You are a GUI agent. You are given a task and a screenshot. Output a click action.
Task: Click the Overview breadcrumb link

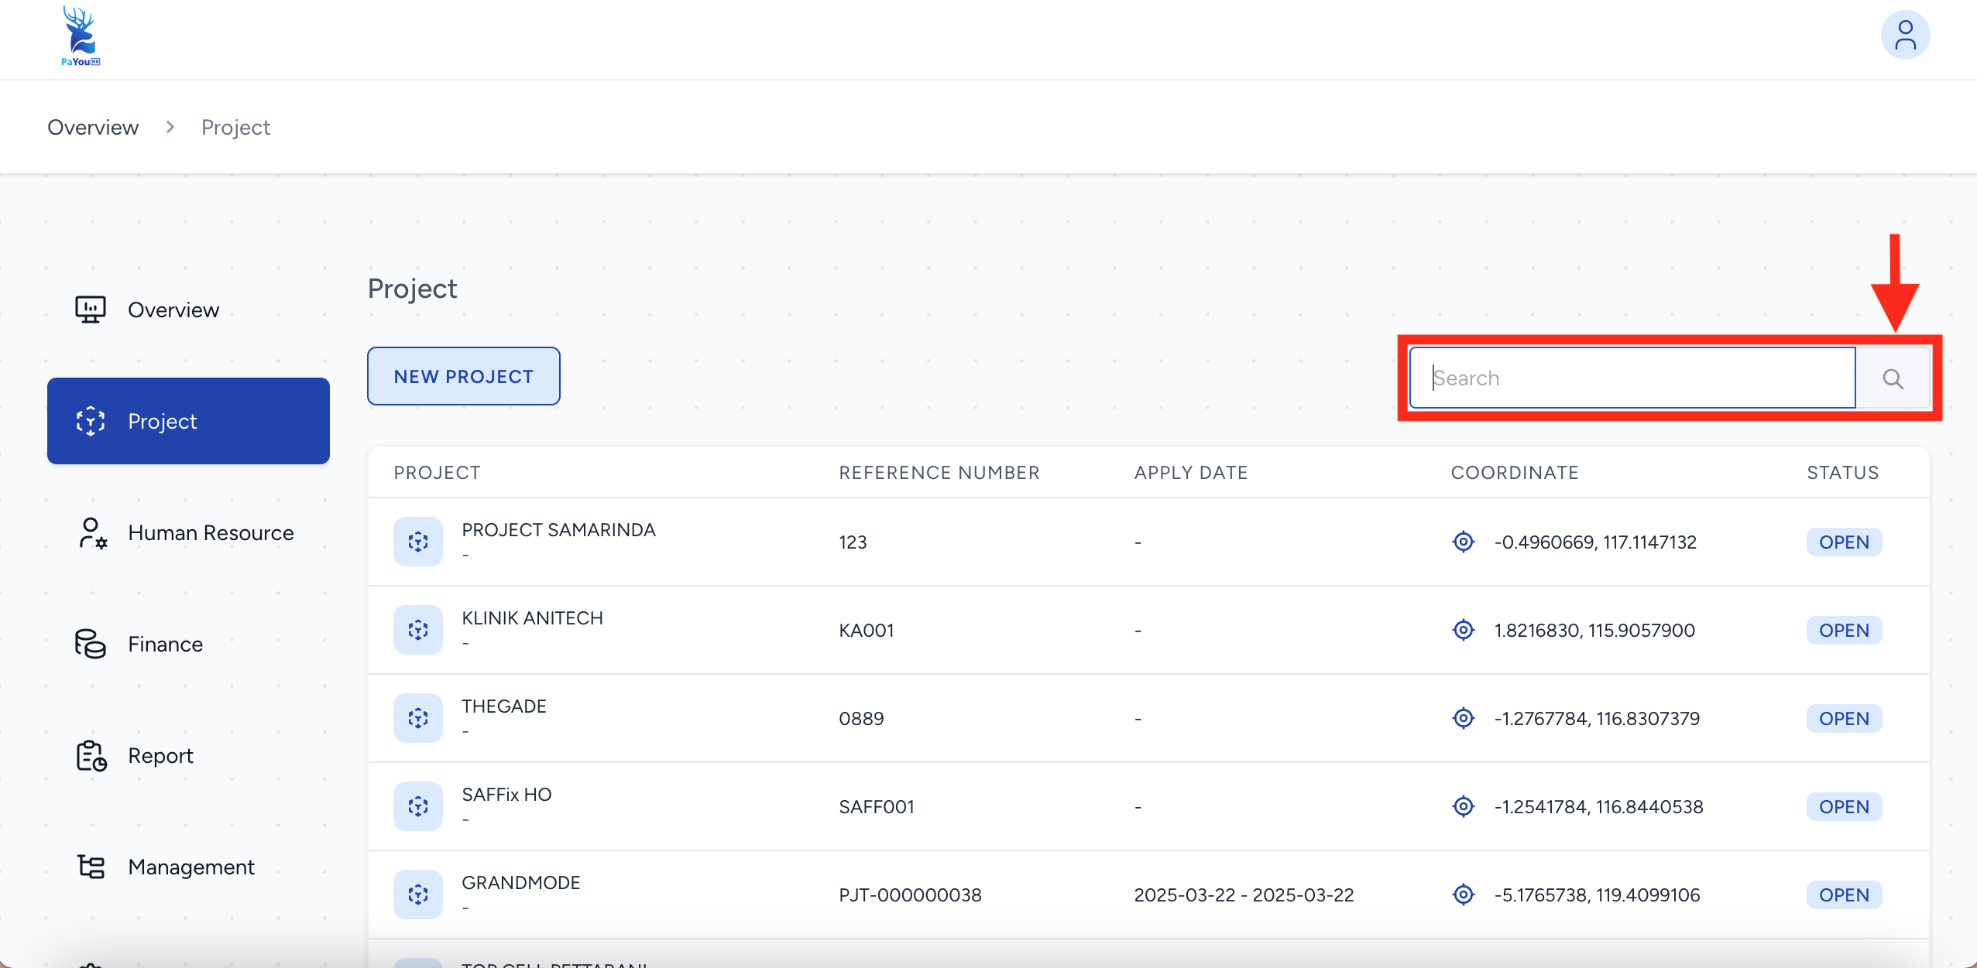[x=93, y=127]
